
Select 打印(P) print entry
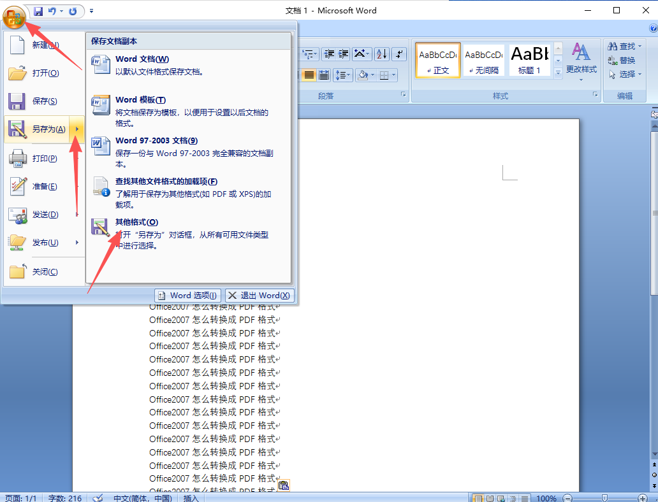(x=44, y=159)
